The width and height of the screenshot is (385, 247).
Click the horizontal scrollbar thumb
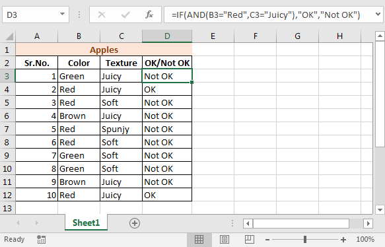tap(301, 223)
